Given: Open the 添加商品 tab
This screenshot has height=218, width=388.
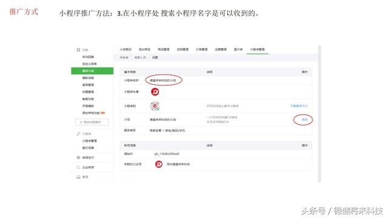Looking at the screenshot, I should pos(144,50).
